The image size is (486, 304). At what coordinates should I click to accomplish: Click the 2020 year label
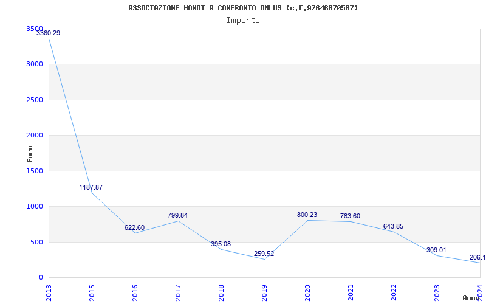(x=307, y=293)
